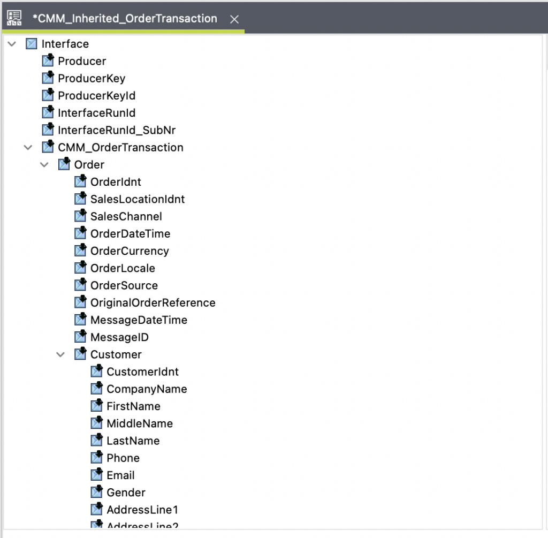Click the OrderLocale element icon
Image resolution: width=548 pixels, height=538 pixels.
[x=80, y=267]
